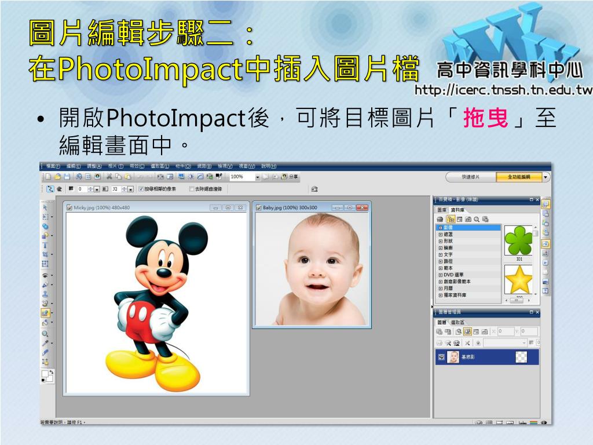The image size is (593, 445).
Task: Toggle the highlighted thumbnail view in Layer Manager
Action: coord(467,332)
